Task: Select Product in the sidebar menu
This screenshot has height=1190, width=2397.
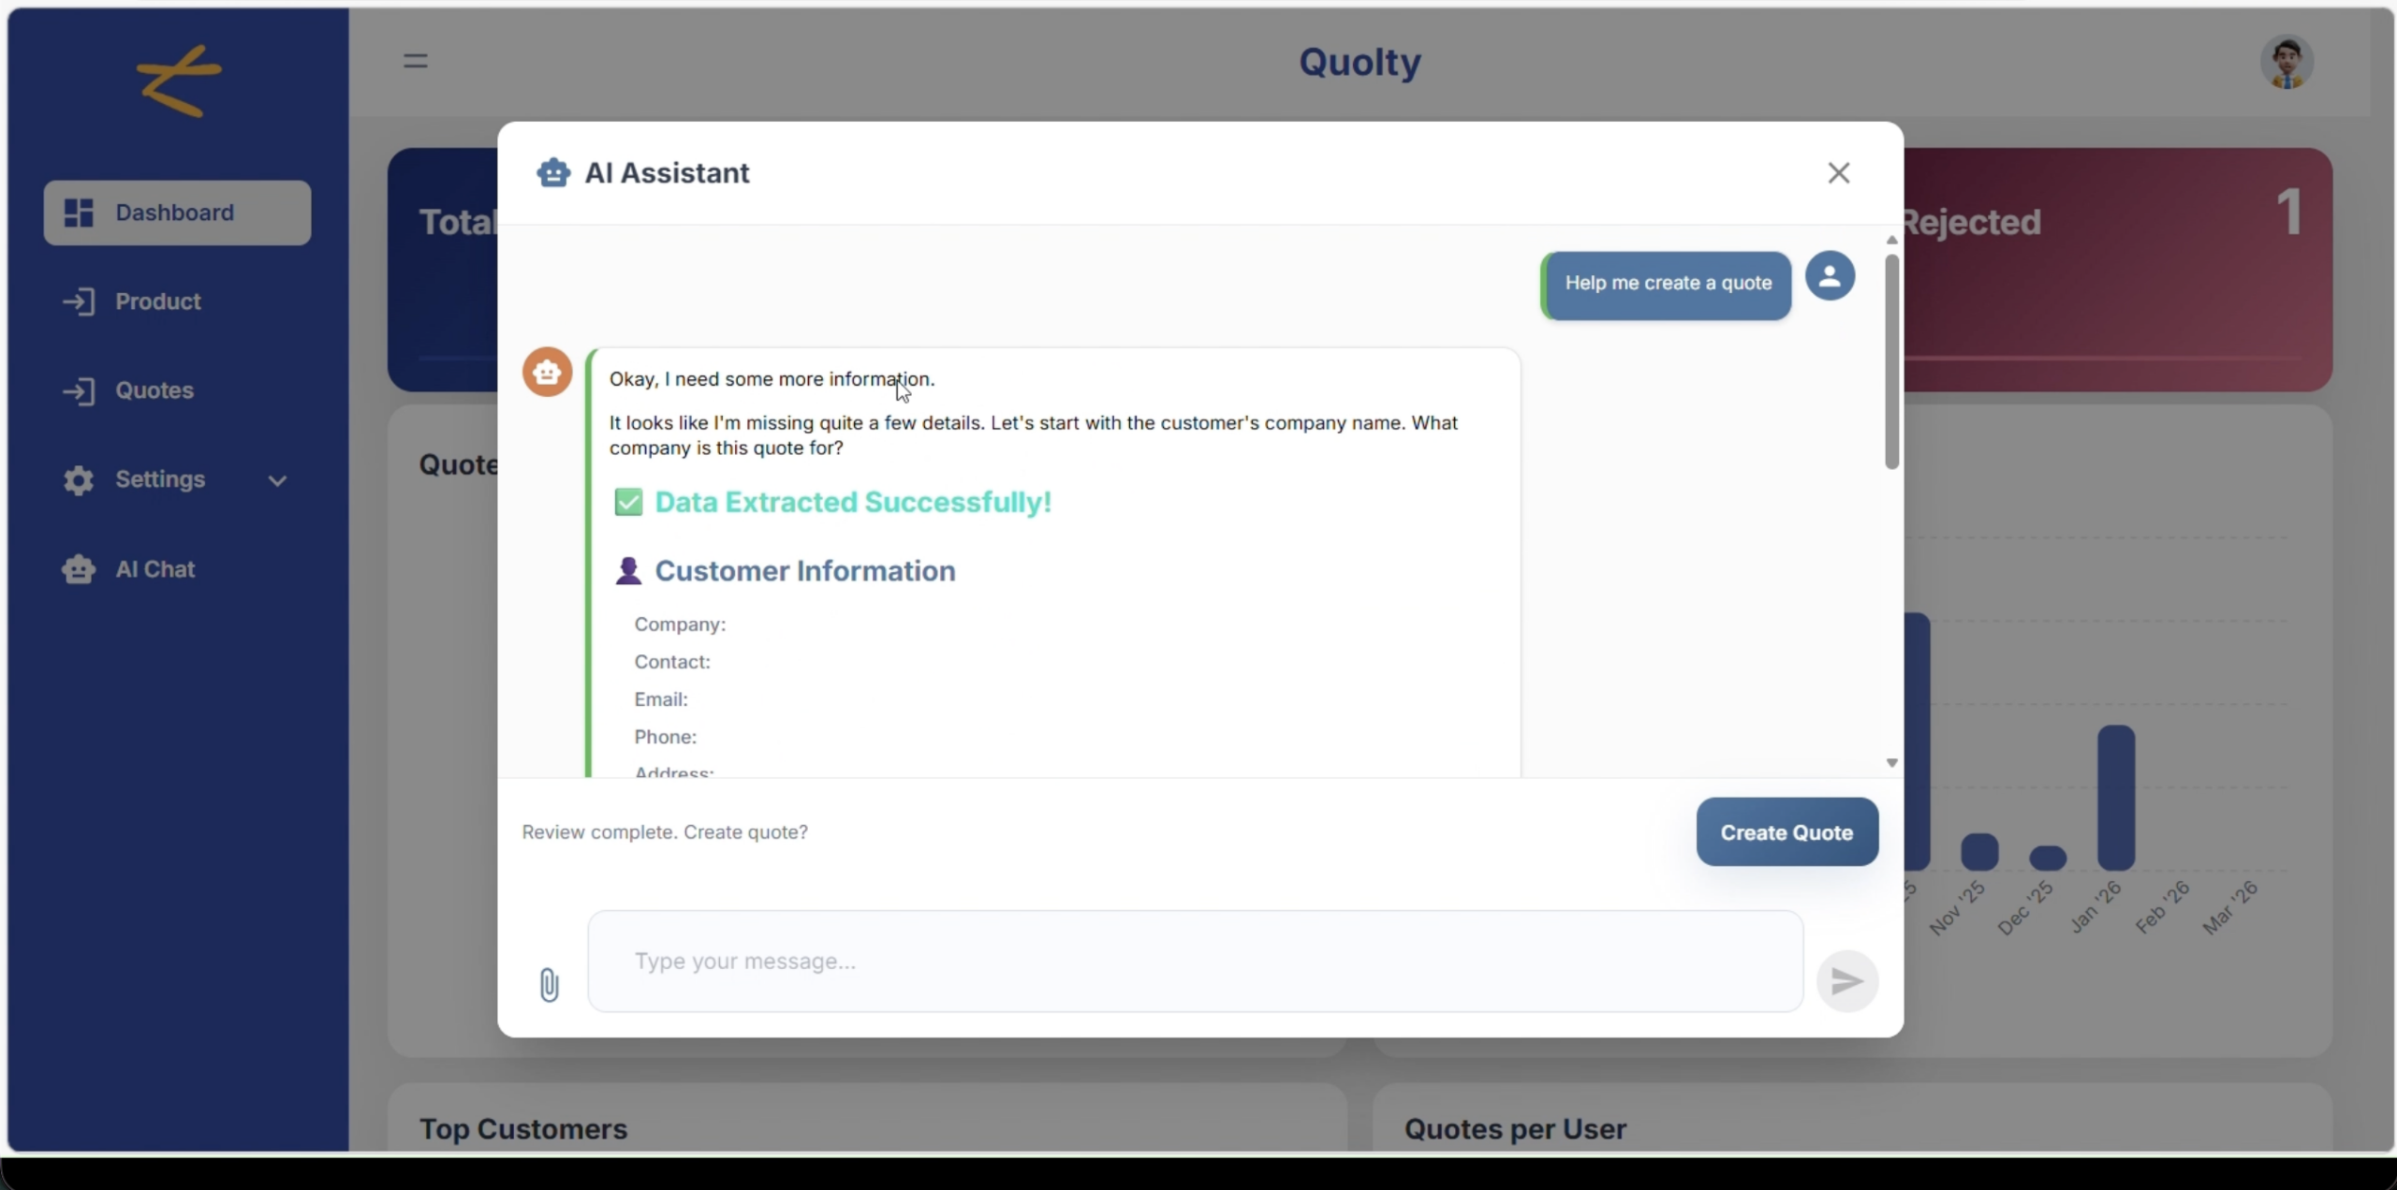Action: tap(159, 301)
